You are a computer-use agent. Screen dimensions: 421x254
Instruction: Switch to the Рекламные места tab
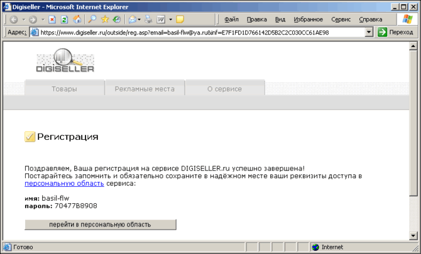coord(145,88)
